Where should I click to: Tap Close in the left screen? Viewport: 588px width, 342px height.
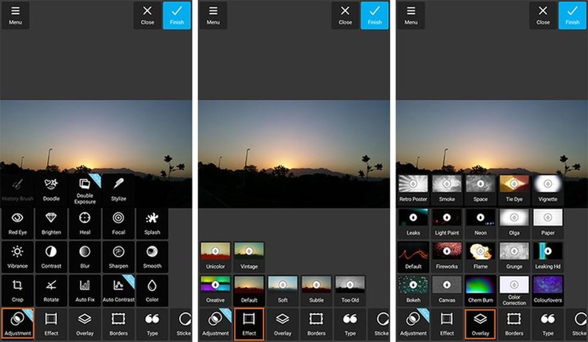(148, 16)
